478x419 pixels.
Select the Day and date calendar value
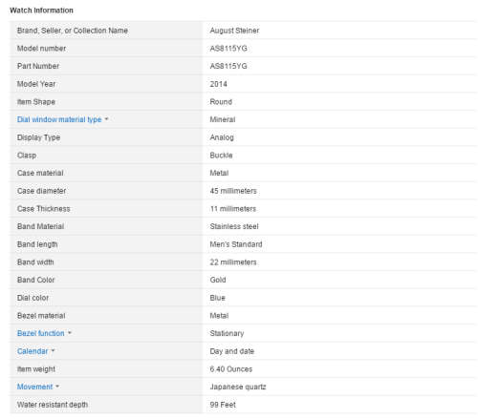(231, 351)
